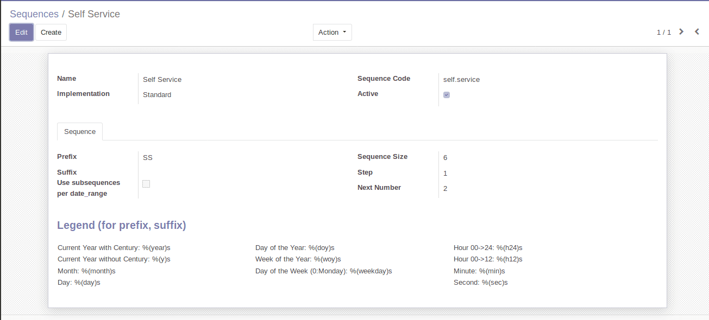This screenshot has height=320, width=709.
Task: Open the Sequences breadcrumb link
Action: (34, 14)
